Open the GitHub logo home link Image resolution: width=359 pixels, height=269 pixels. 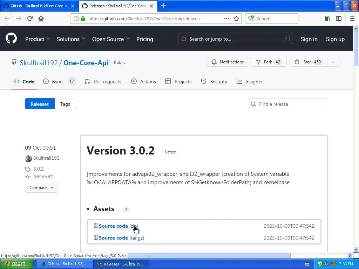pos(11,39)
